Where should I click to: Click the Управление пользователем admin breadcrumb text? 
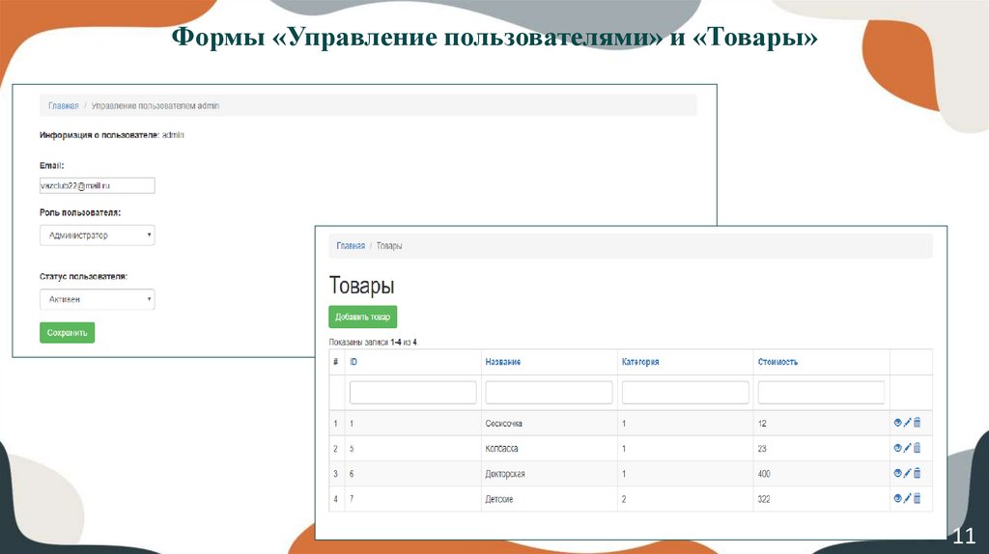pyautogui.click(x=155, y=106)
